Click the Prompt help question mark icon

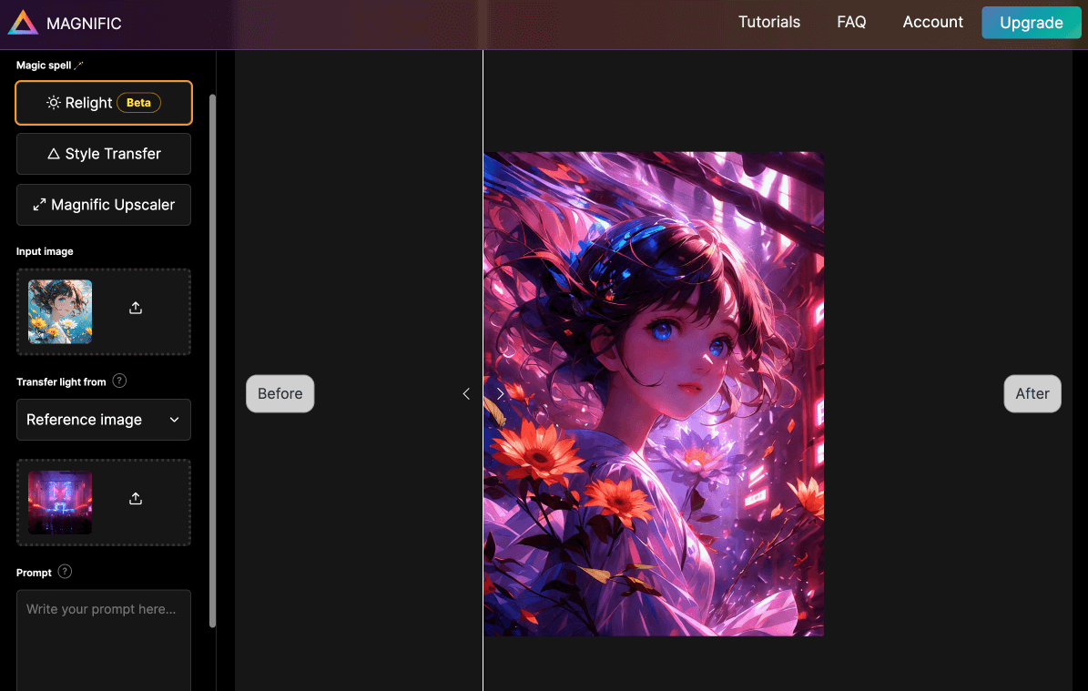(65, 572)
